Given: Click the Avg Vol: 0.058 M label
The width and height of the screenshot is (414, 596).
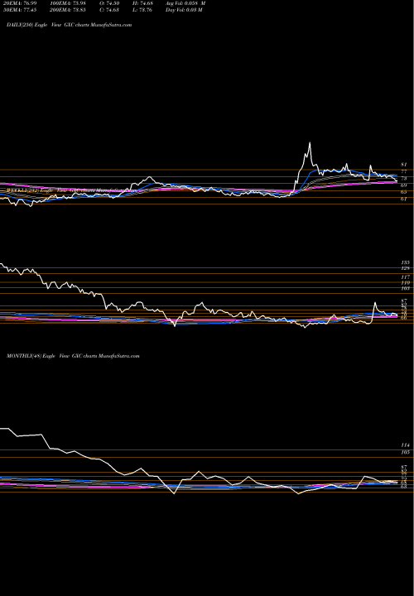Looking at the screenshot, I should (x=185, y=3).
